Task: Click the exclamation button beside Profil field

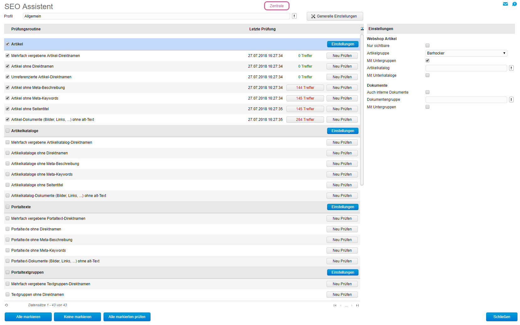Action: 294,16
